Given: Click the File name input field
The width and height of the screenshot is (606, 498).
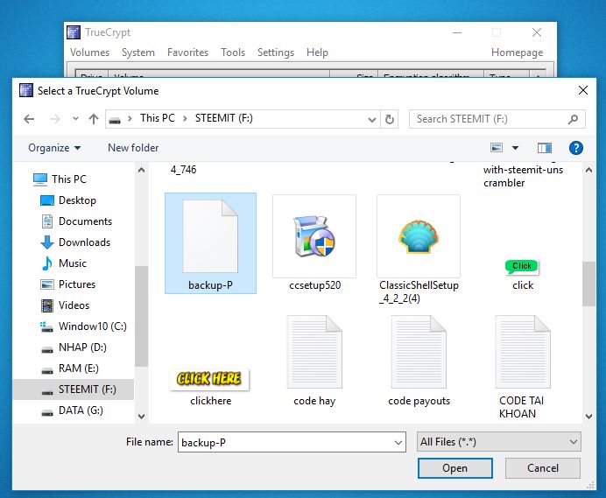Looking at the screenshot, I should click(292, 442).
